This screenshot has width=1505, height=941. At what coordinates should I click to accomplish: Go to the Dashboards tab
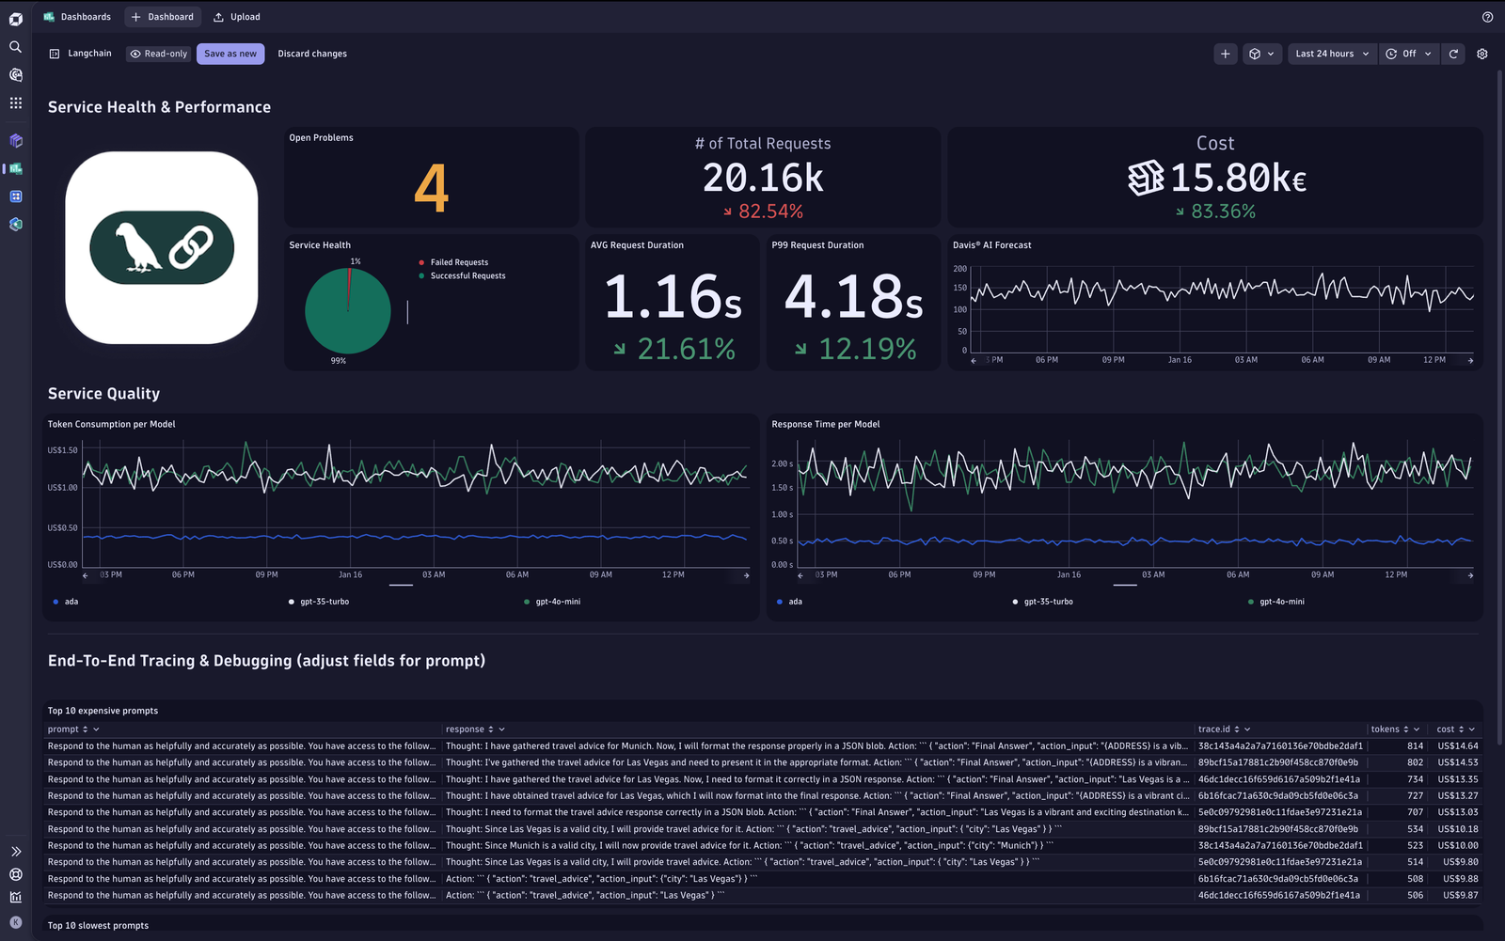coord(77,17)
